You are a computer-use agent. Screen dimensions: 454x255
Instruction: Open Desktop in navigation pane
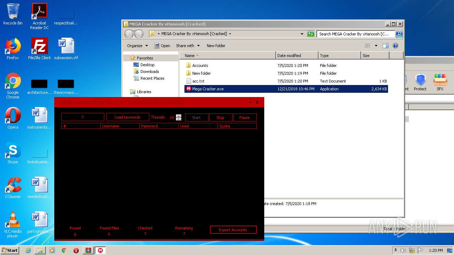pos(147,65)
